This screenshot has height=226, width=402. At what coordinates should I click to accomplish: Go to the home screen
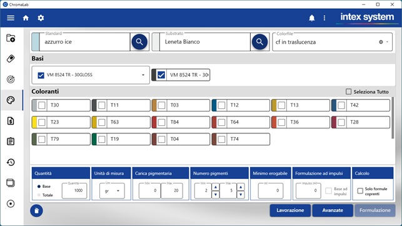26,18
